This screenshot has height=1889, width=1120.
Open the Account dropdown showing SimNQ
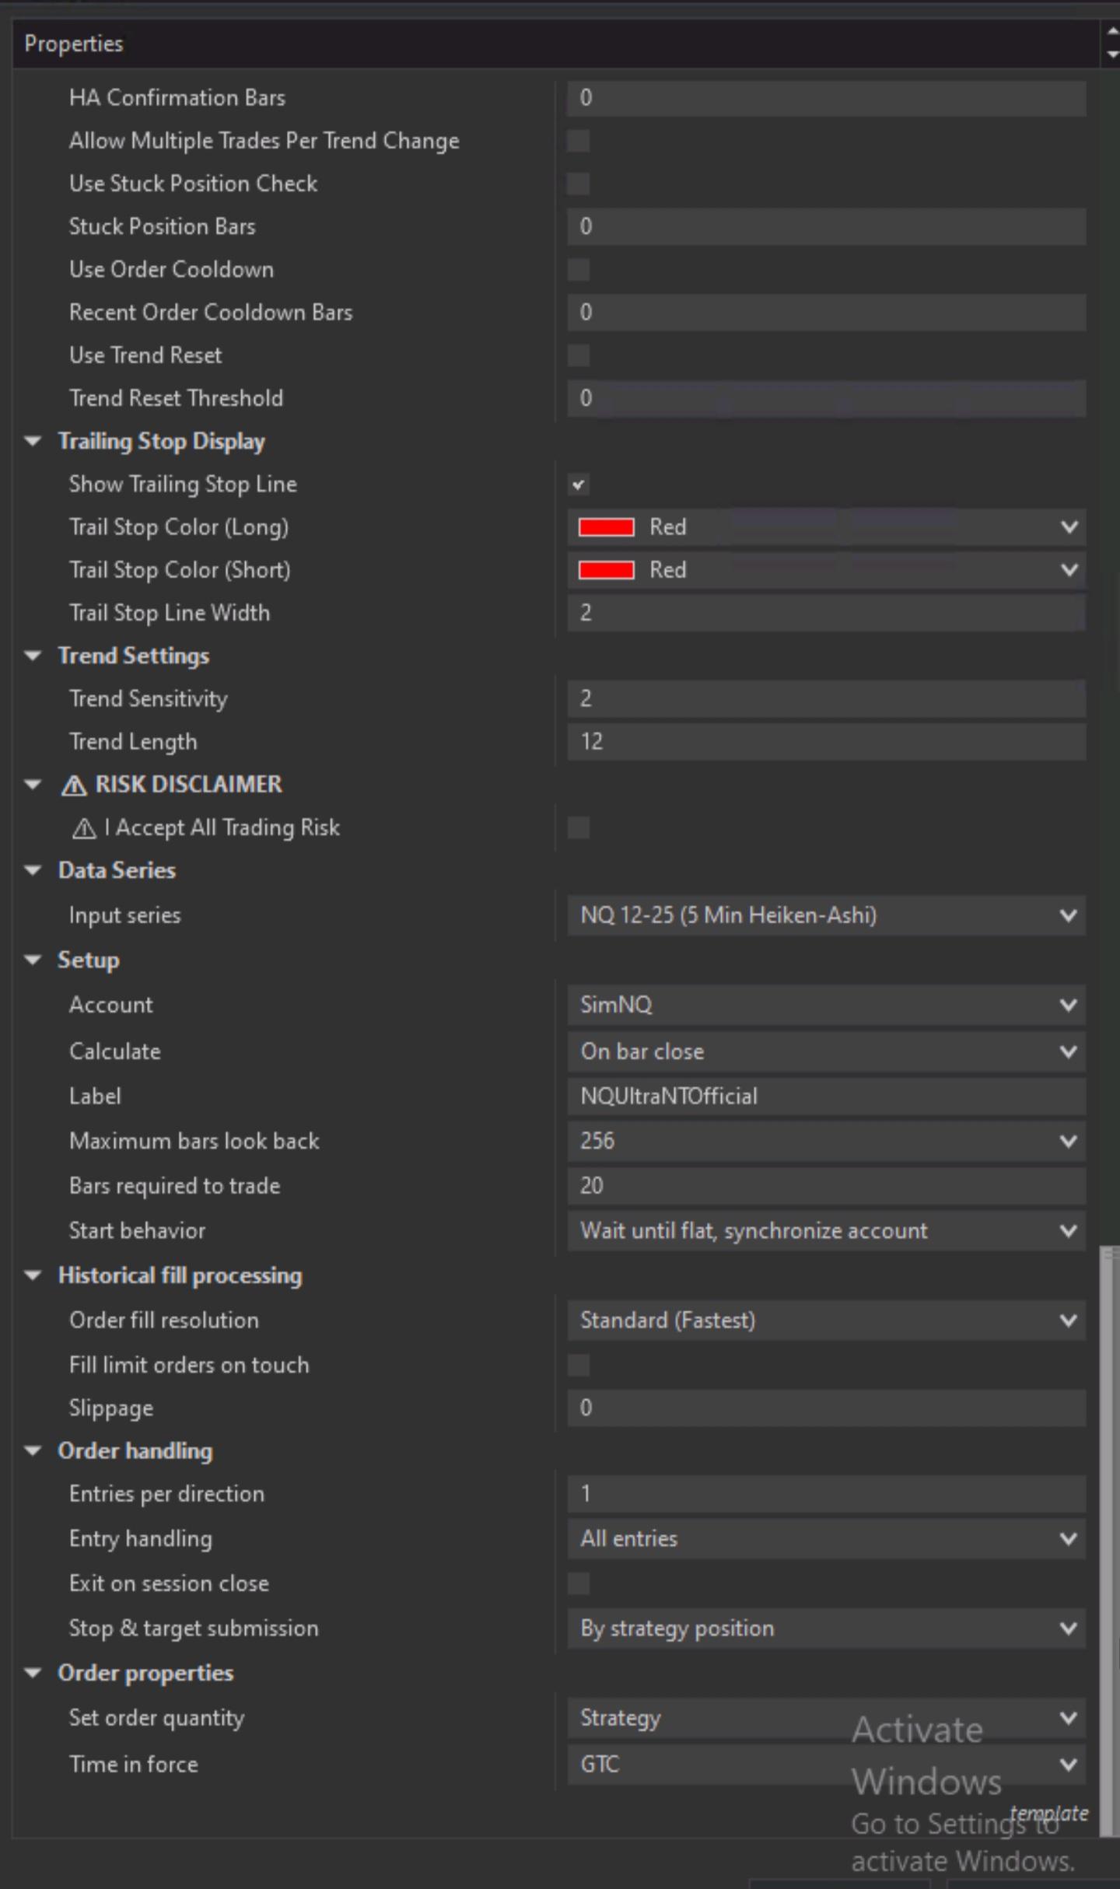[x=1069, y=1005]
